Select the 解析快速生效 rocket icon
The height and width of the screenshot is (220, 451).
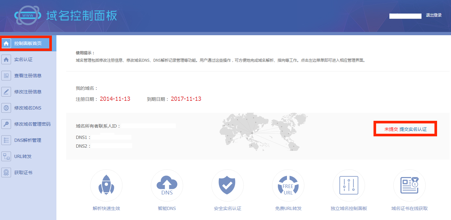(x=106, y=185)
